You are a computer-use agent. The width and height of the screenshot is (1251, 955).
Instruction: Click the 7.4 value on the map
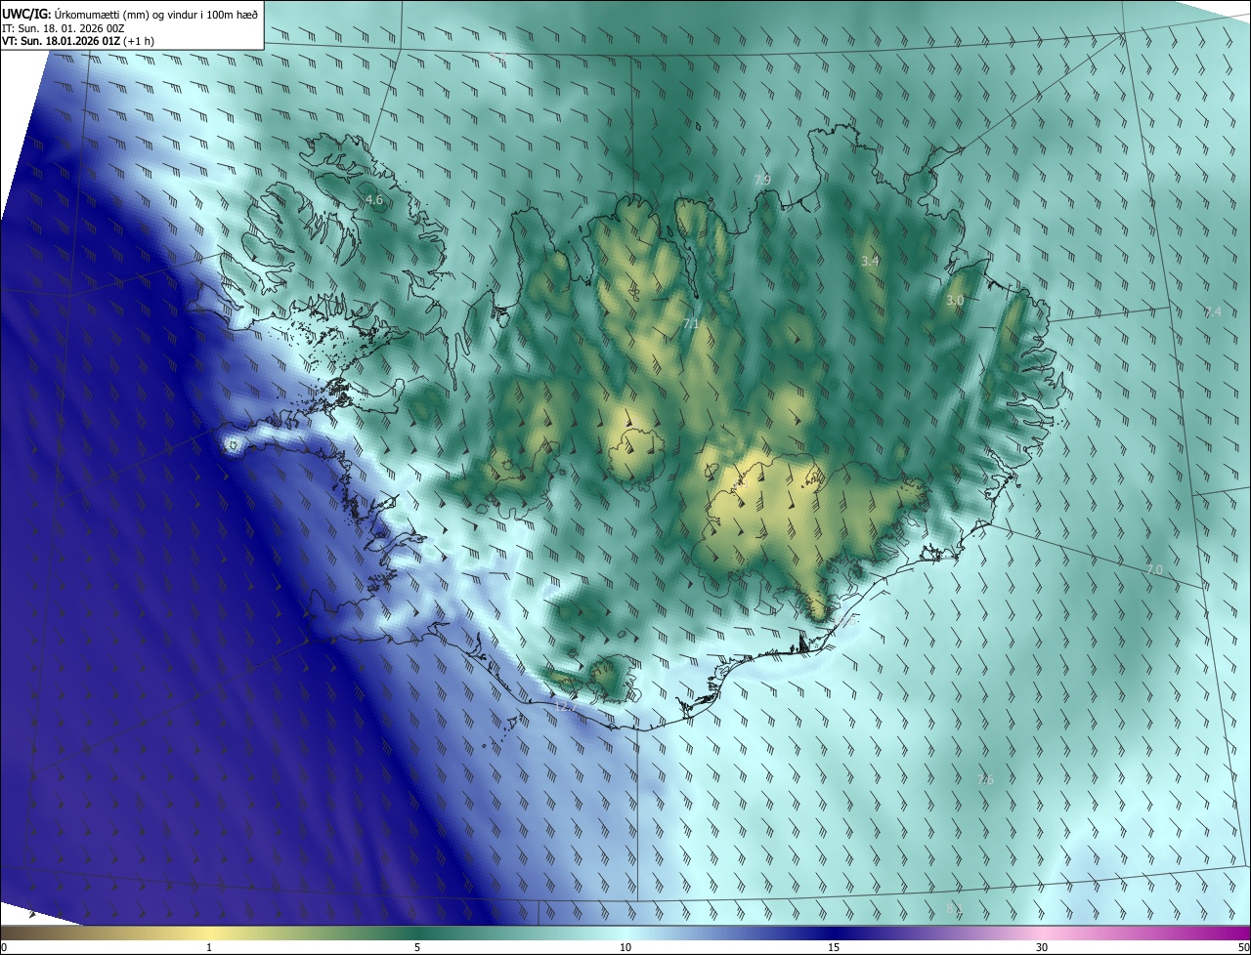[1212, 312]
